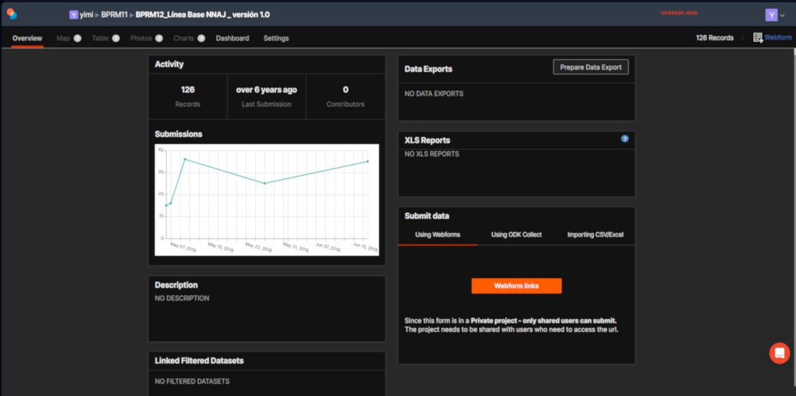Viewport: 796px width, 396px height.
Task: Click the BPRM12_Línea Base NNAJ form title
Action: 203,15
